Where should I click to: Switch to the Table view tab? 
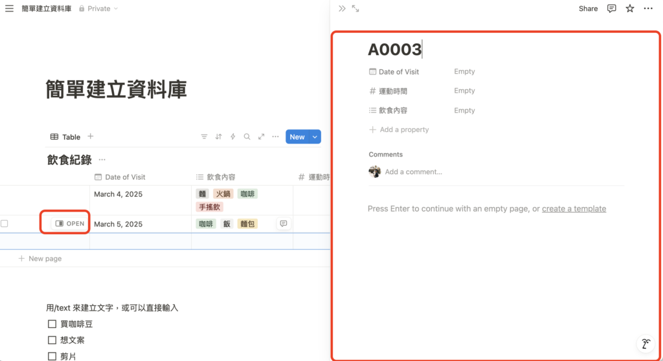tap(65, 137)
